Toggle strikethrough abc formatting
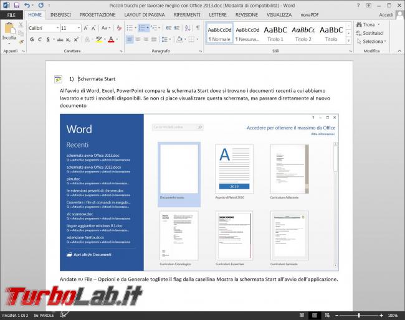Viewport: 405px width, 320px height. pos(60,39)
